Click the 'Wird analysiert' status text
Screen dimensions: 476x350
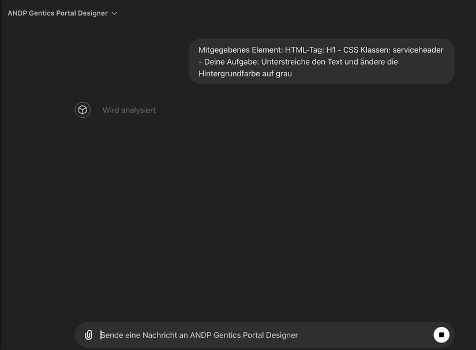(129, 110)
